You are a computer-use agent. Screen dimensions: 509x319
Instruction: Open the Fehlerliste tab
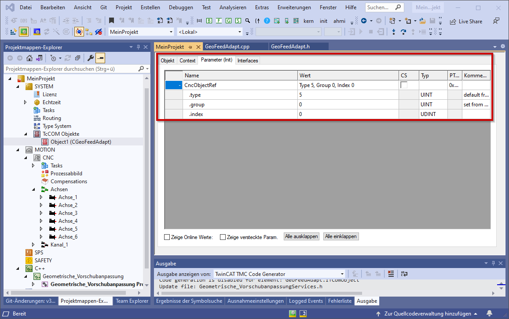click(x=340, y=301)
